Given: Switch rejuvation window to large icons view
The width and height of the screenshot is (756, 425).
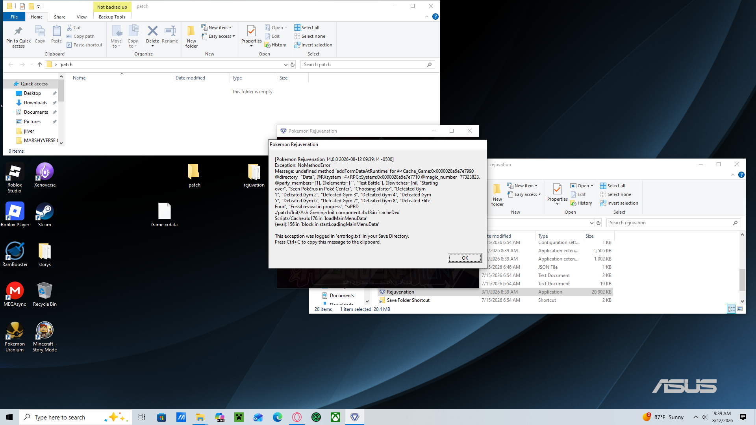Looking at the screenshot, I should (x=740, y=309).
